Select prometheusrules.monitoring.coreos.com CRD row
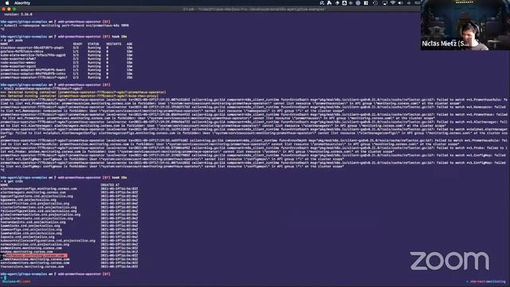The height and width of the screenshot is (287, 510). click(69, 259)
